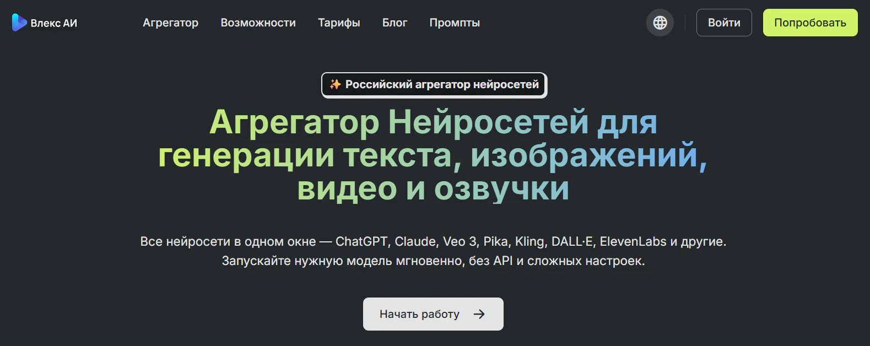Go to the Тарифы page
This screenshot has width=870, height=346.
click(x=339, y=23)
